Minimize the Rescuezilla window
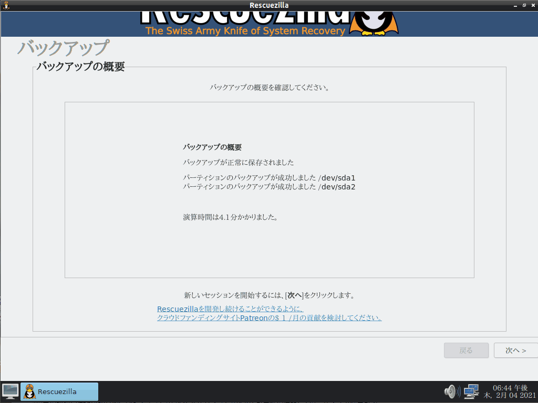538x403 pixels. (515, 5)
